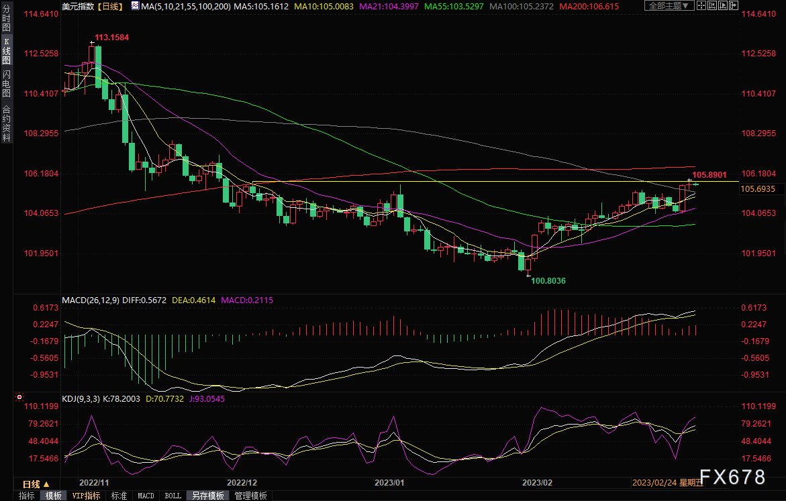Screen dimensions: 786x501
Task: Choose the BOLL template
Action: click(x=173, y=496)
